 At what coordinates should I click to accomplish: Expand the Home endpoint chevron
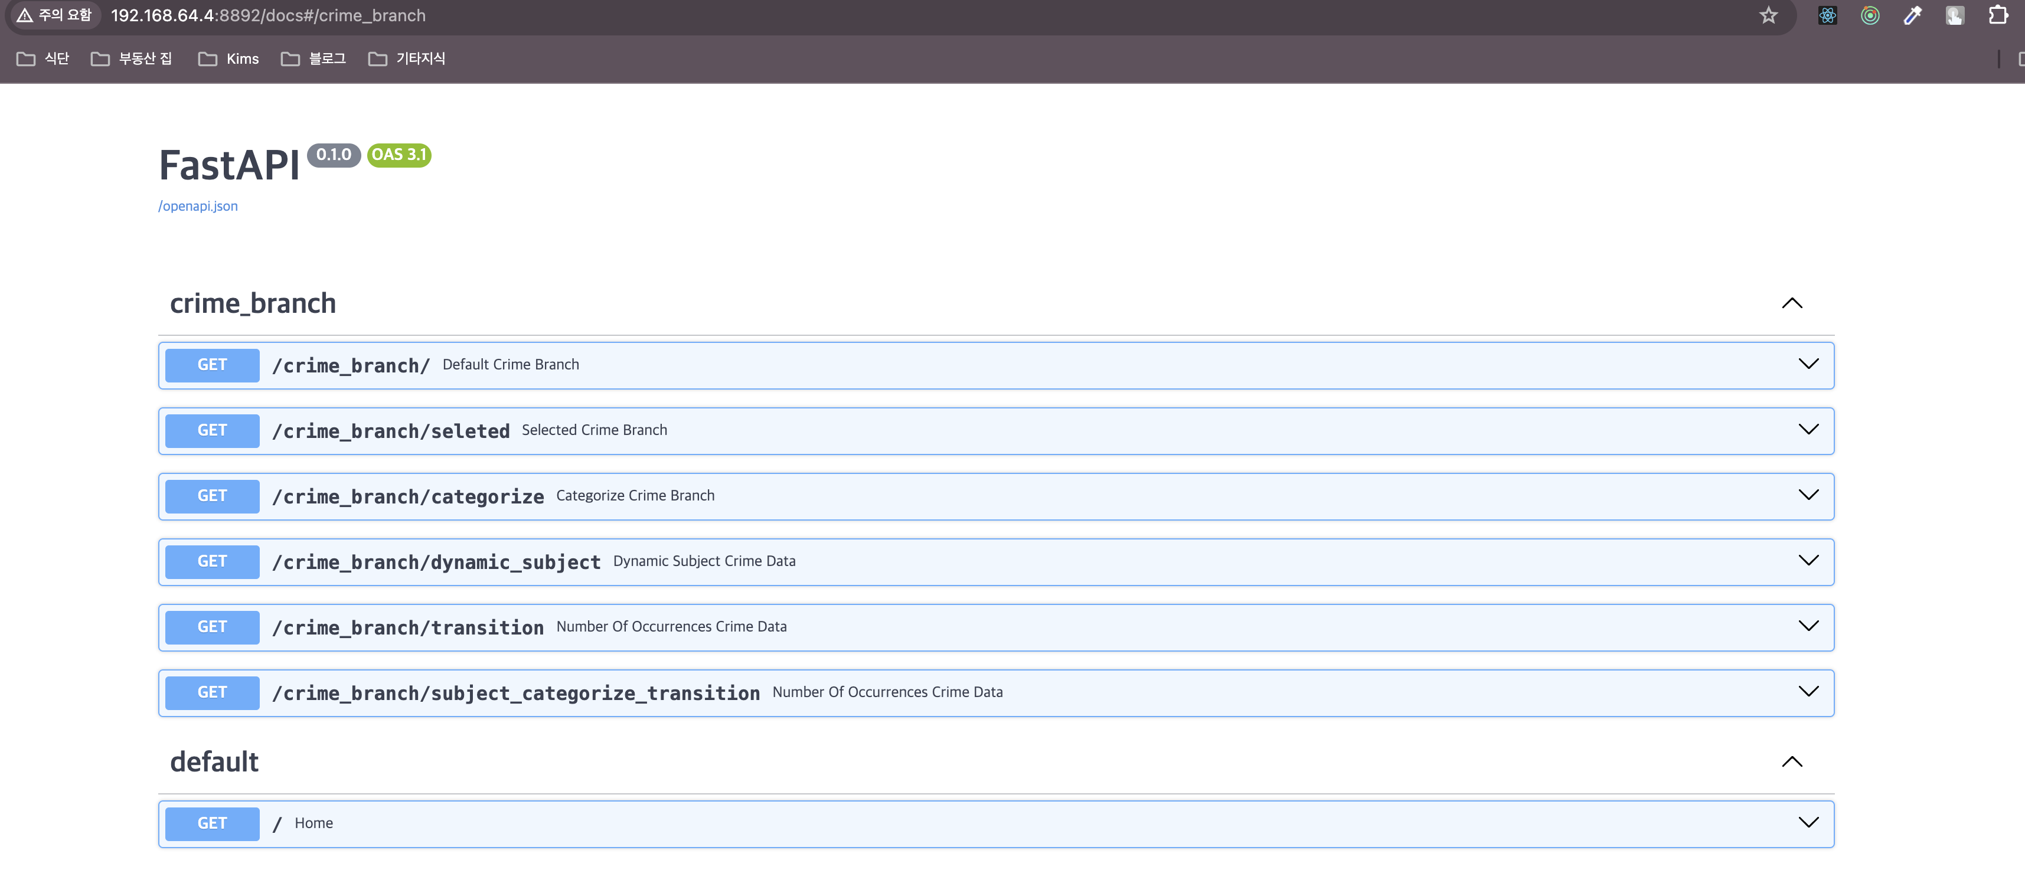(x=1808, y=823)
